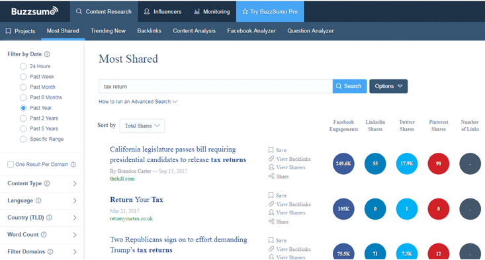The height and width of the screenshot is (260, 485).
Task: Click the 55 LinkedIn shares circle
Action: pos(375,163)
